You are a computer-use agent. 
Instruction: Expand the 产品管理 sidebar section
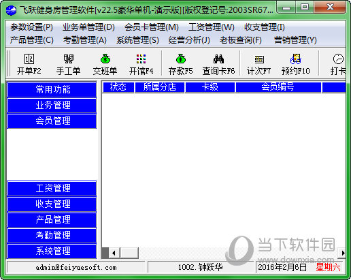(52, 219)
